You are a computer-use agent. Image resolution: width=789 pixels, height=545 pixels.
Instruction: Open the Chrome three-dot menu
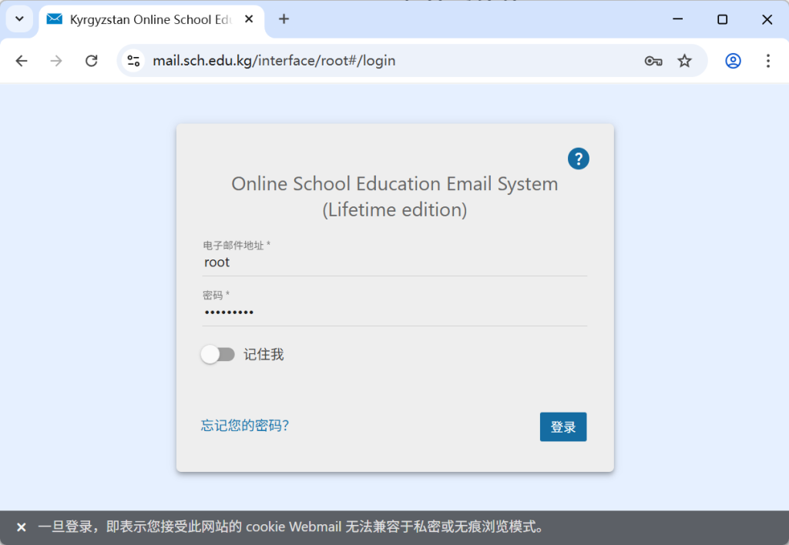click(x=767, y=61)
